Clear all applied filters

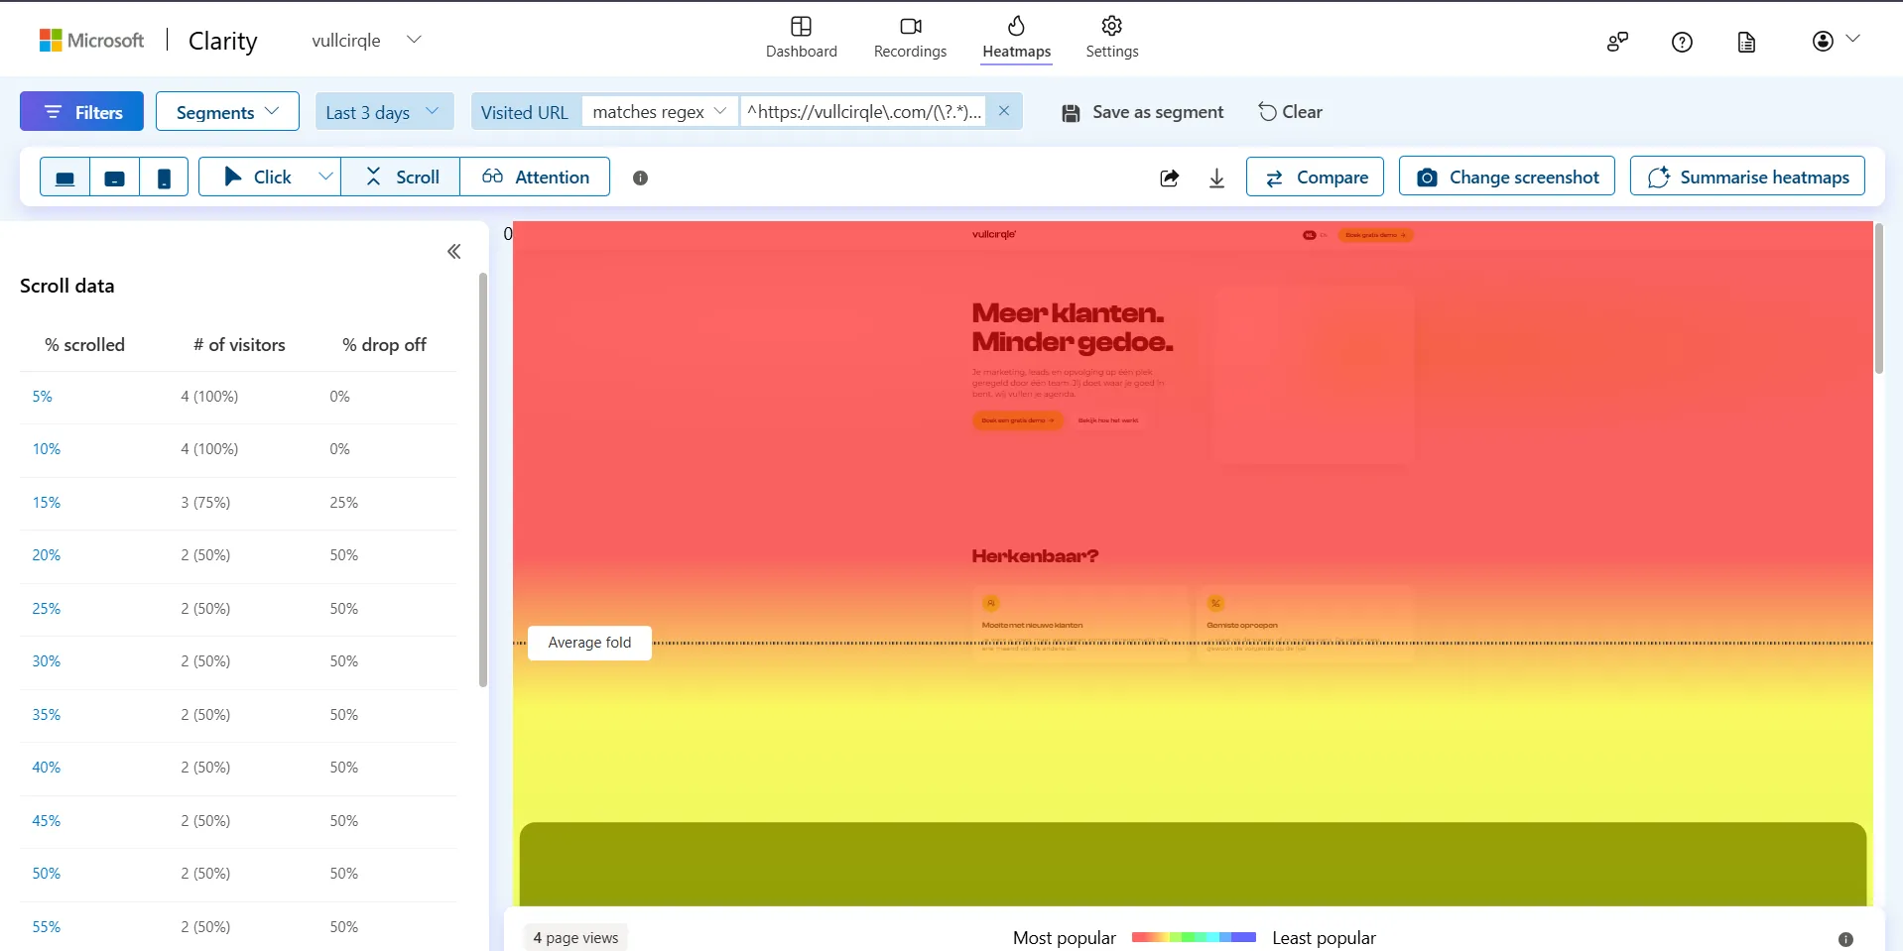point(1291,112)
